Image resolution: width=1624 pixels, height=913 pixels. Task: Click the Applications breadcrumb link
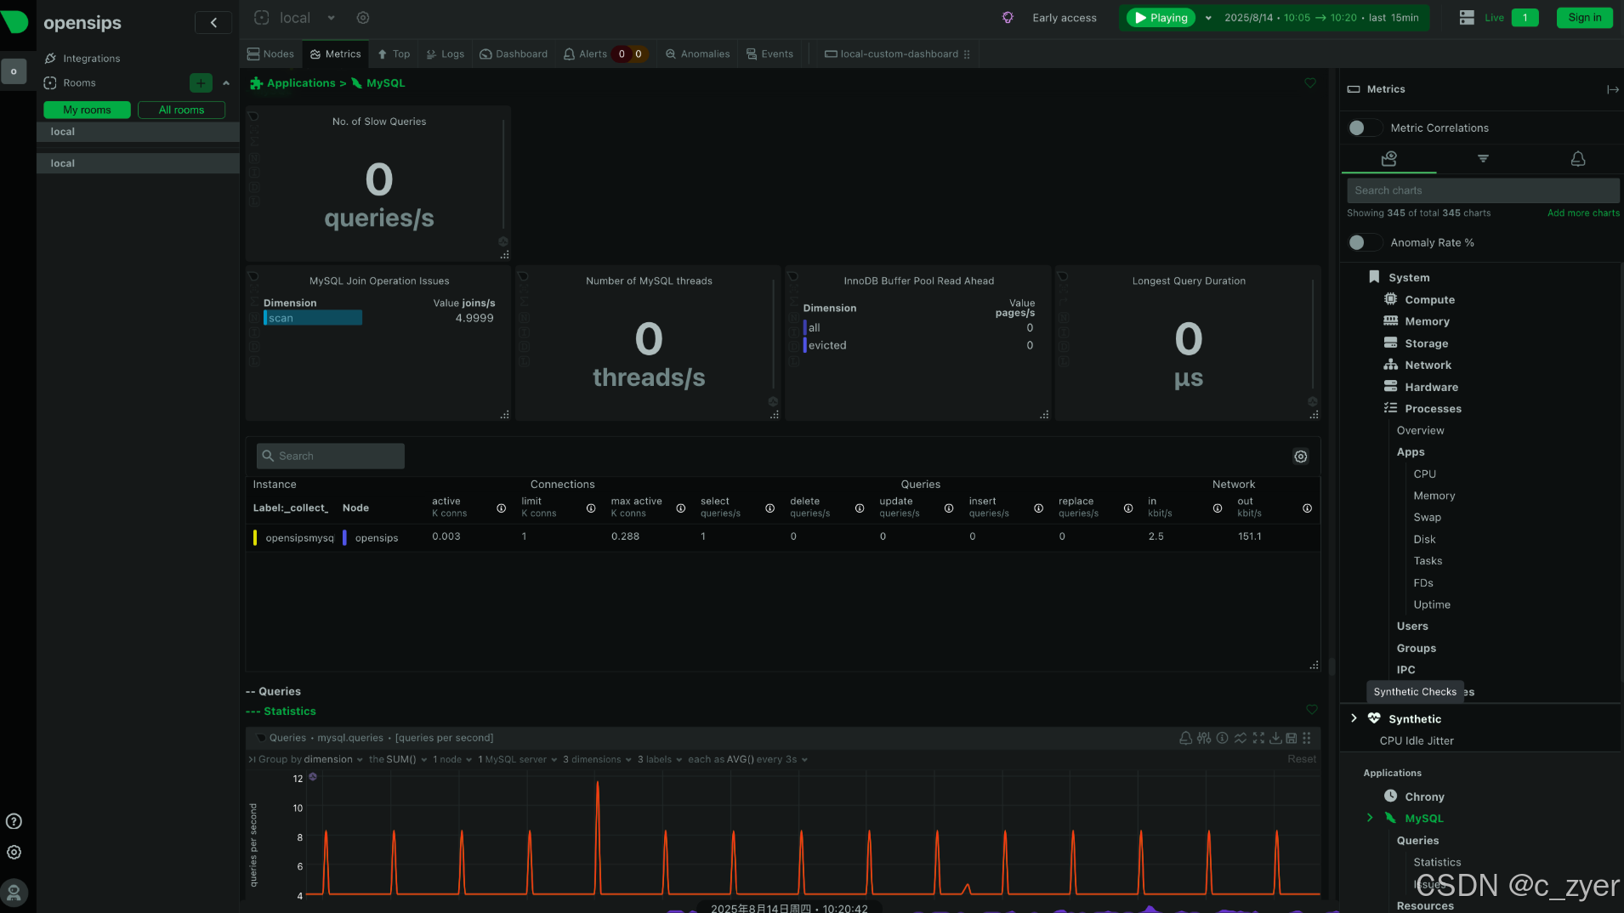(x=301, y=83)
